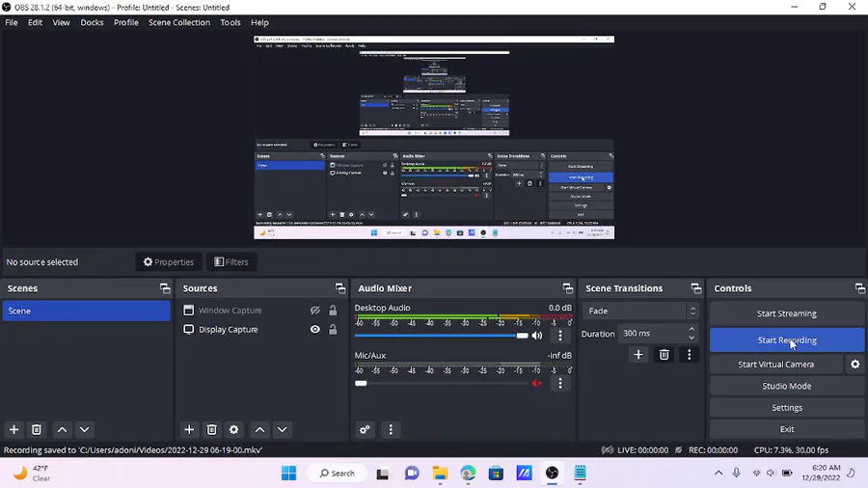Adjust Desktop Audio volume slider
The width and height of the screenshot is (868, 488).
click(x=441, y=336)
